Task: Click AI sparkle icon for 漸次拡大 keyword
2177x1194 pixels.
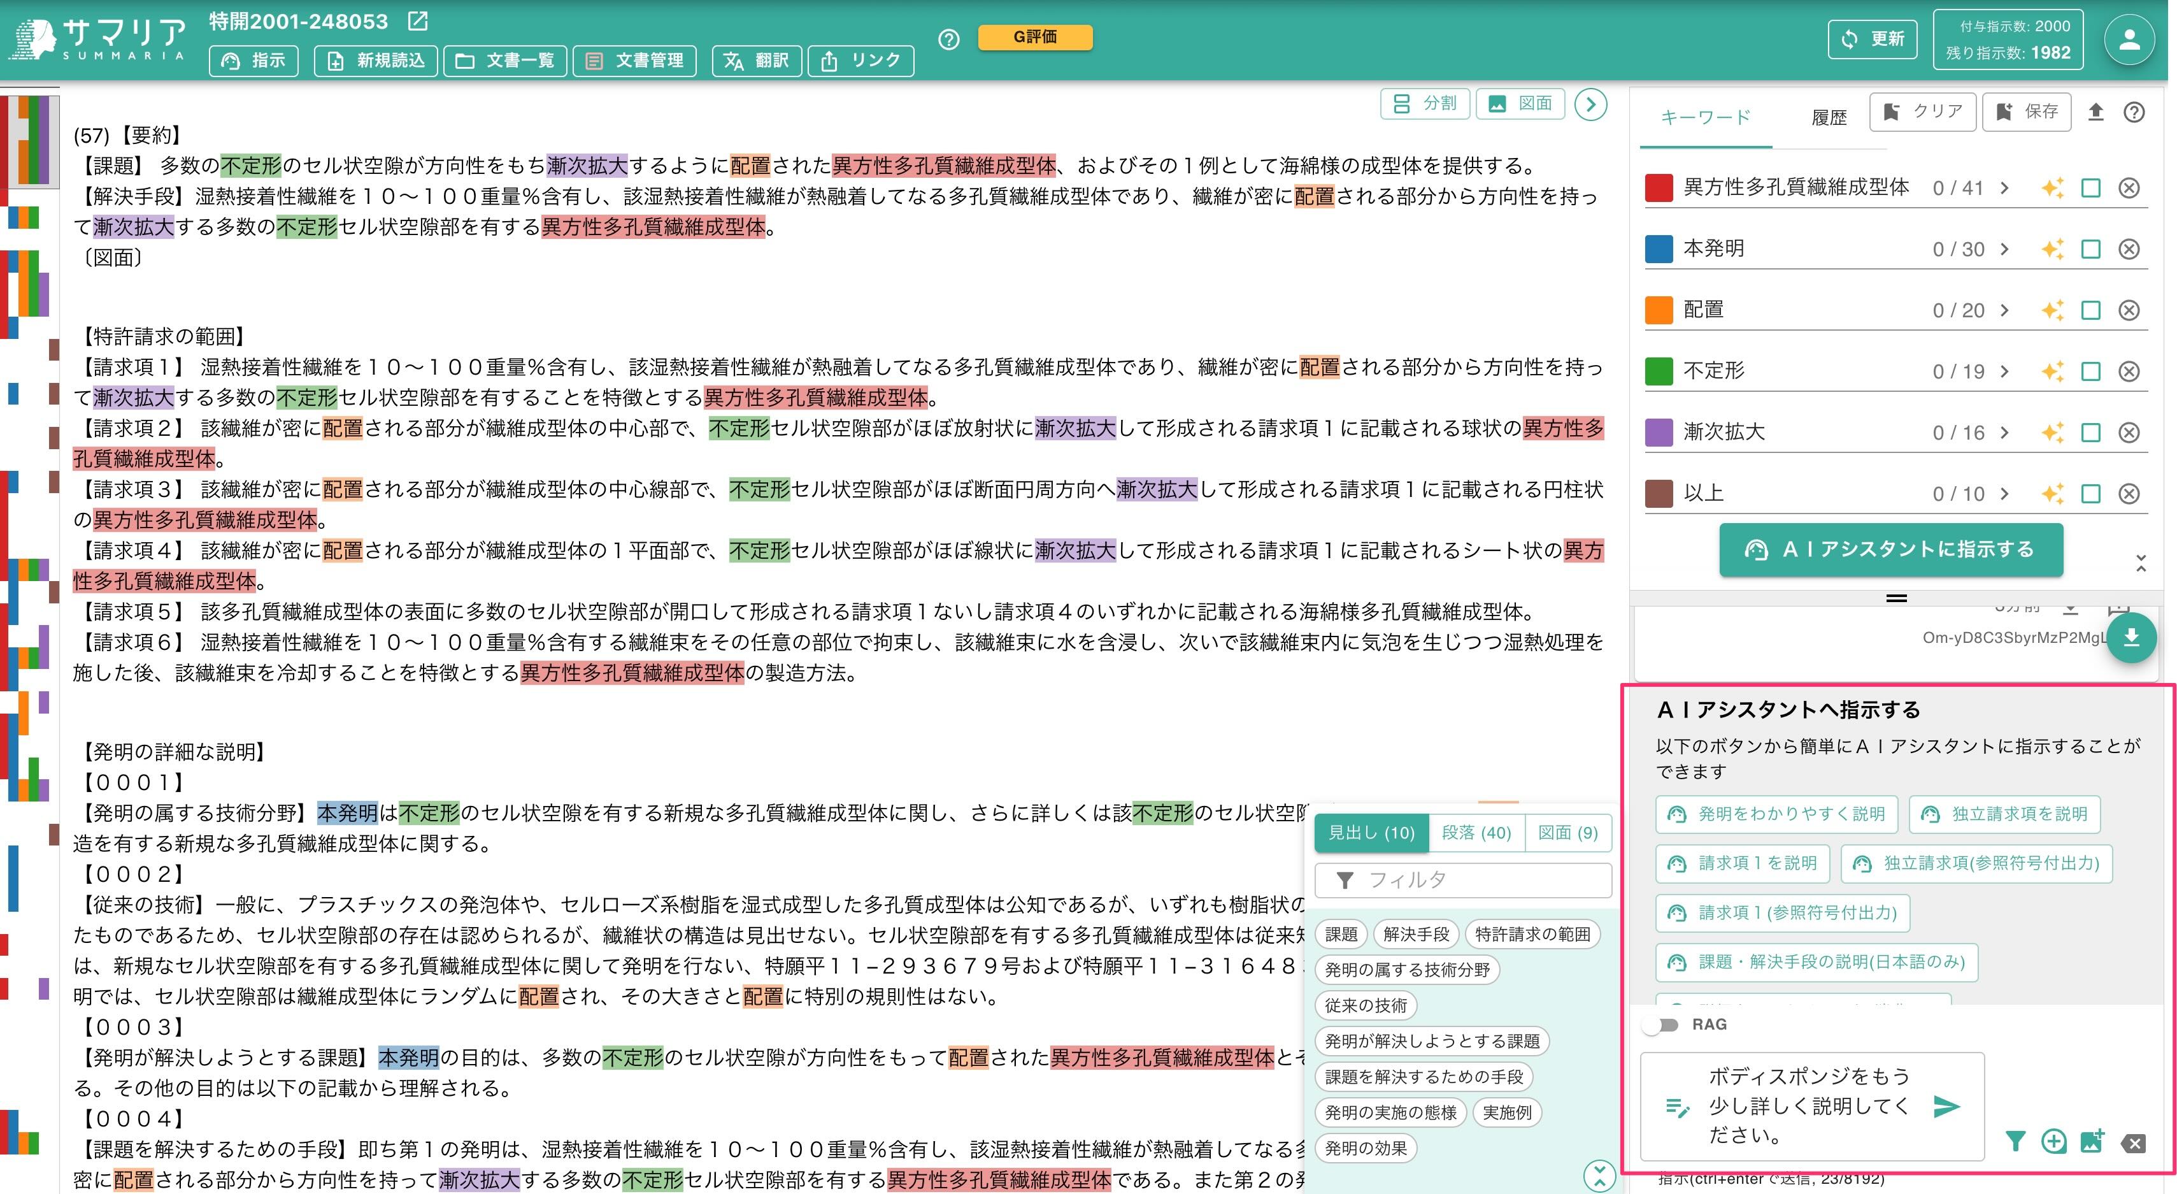Action: [2052, 432]
